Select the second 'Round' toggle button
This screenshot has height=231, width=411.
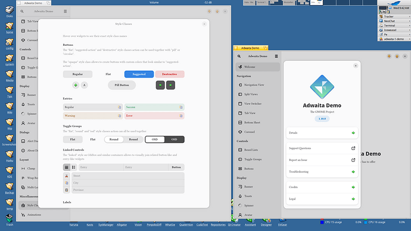pos(133,139)
